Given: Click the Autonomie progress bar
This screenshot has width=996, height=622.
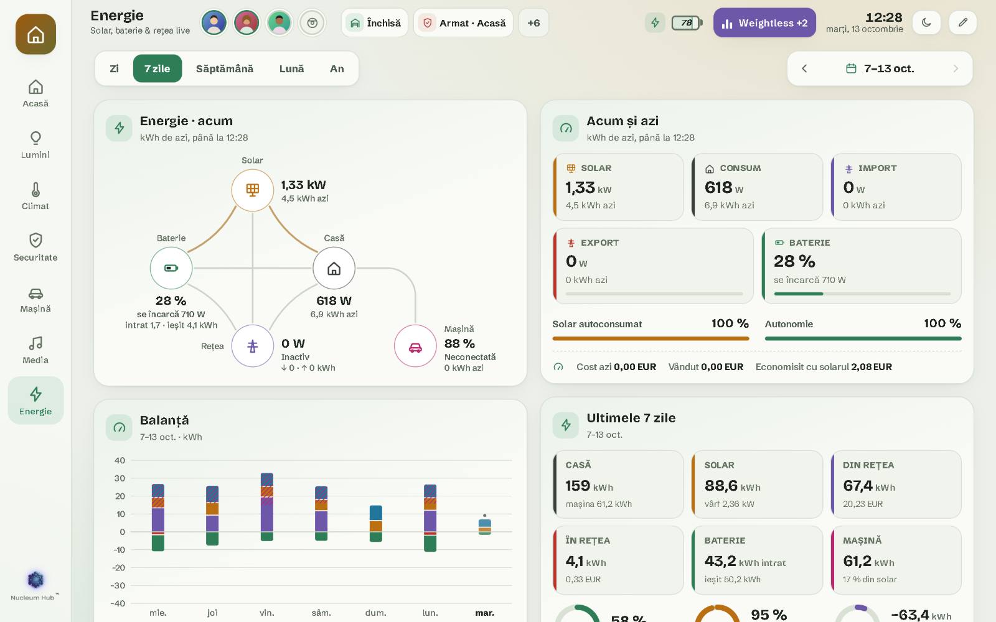Looking at the screenshot, I should [863, 339].
